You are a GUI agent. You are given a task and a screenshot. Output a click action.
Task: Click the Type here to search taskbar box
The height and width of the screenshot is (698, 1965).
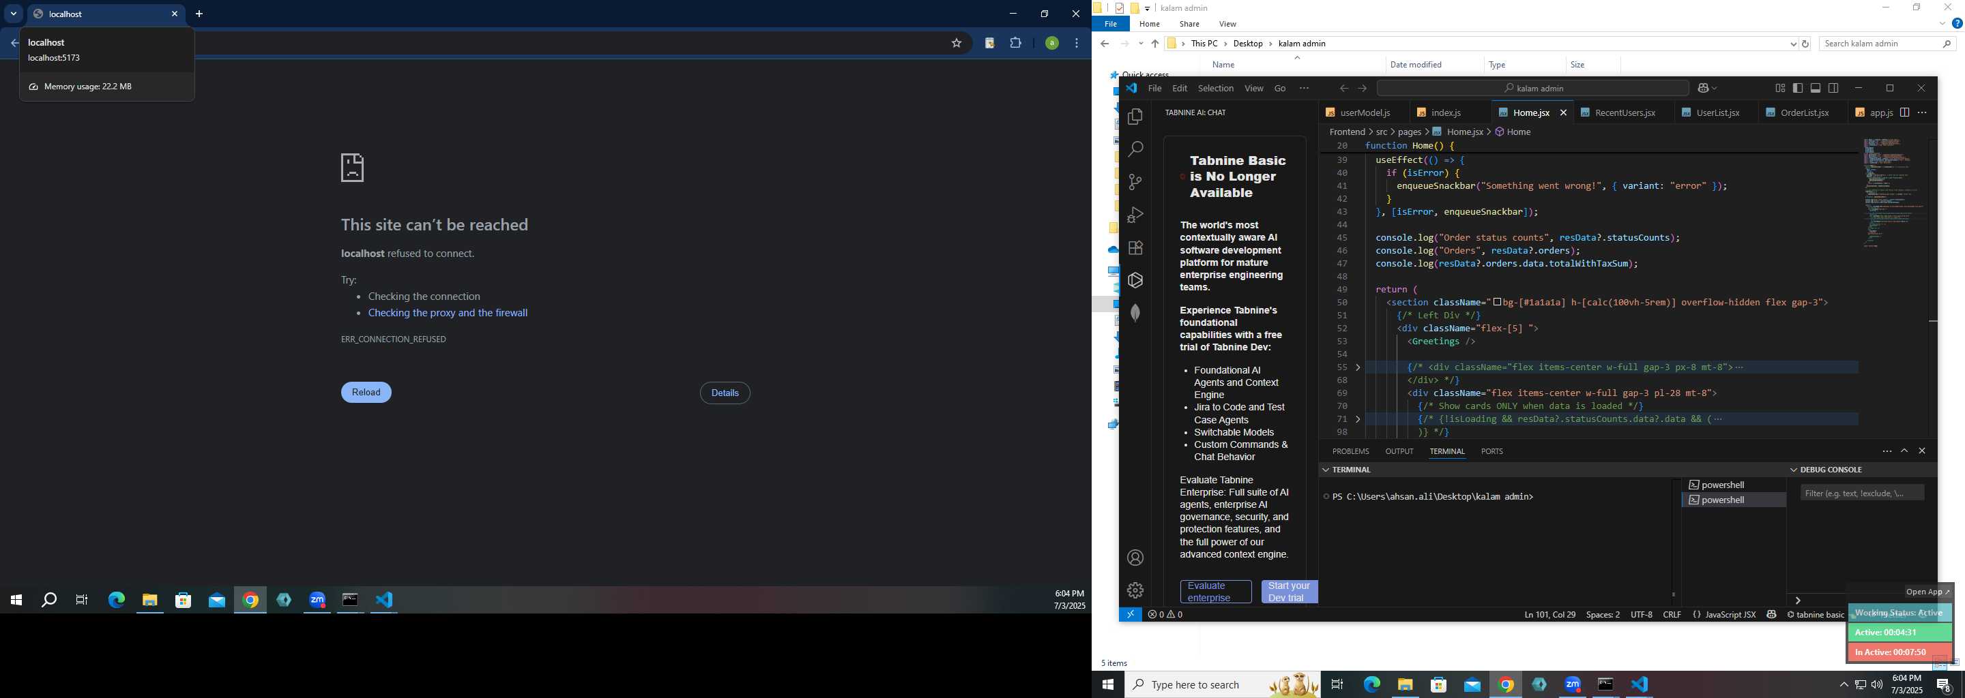(x=1223, y=685)
